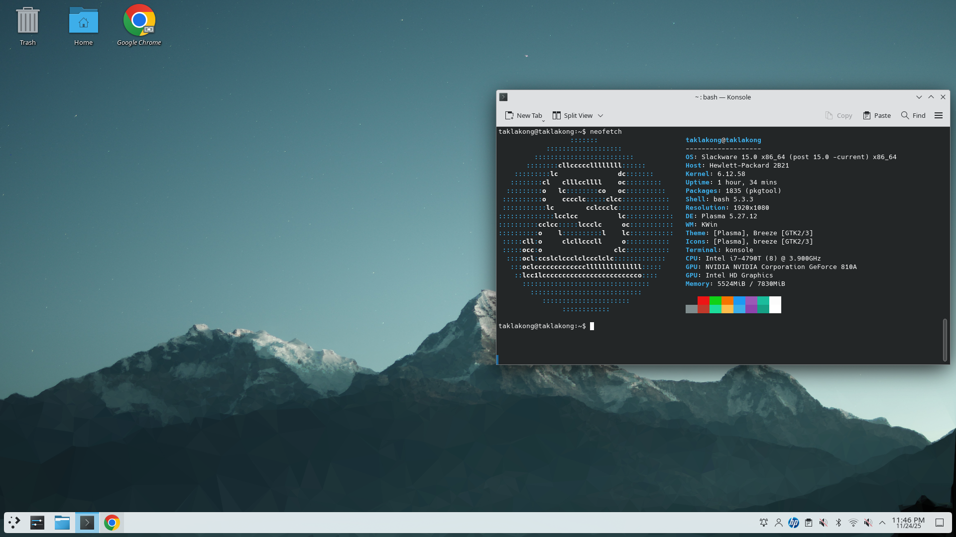Click the "Uptime: 1 hour, 34 mins" line
956x537 pixels.
pos(731,182)
